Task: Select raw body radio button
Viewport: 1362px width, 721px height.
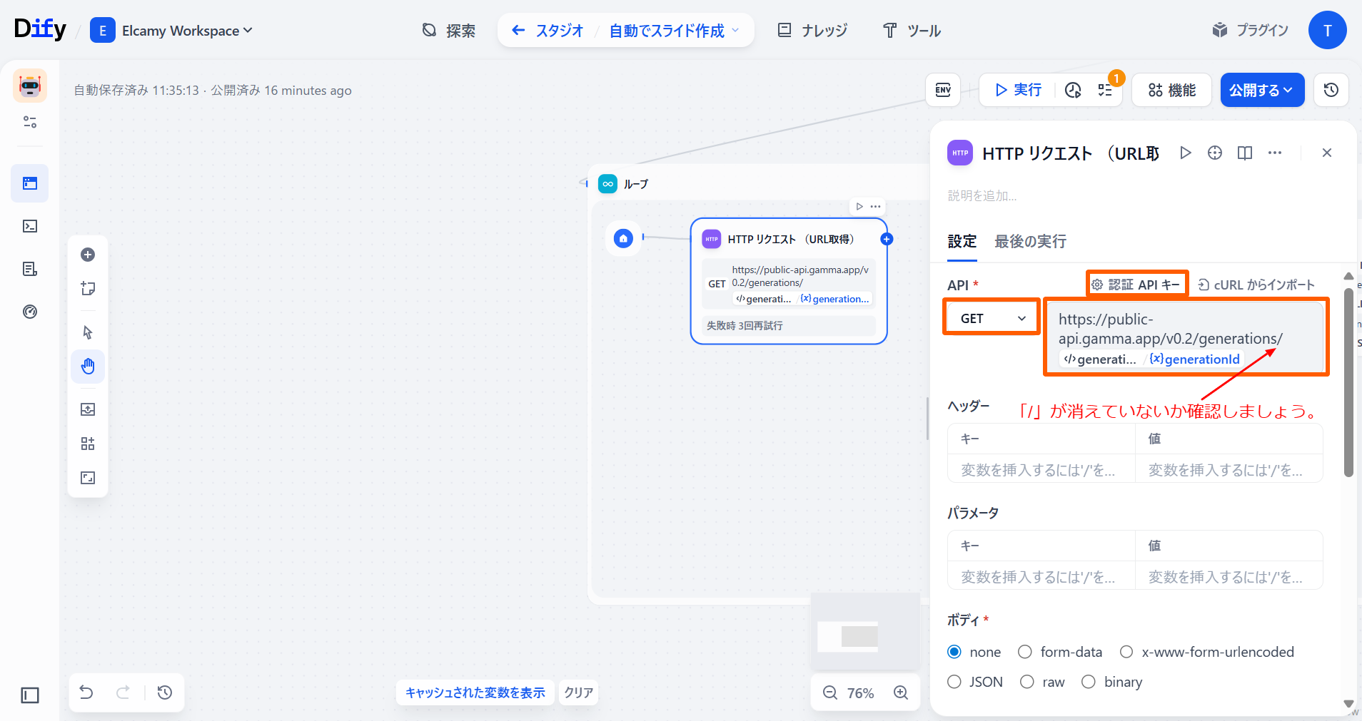Action: point(1027,682)
